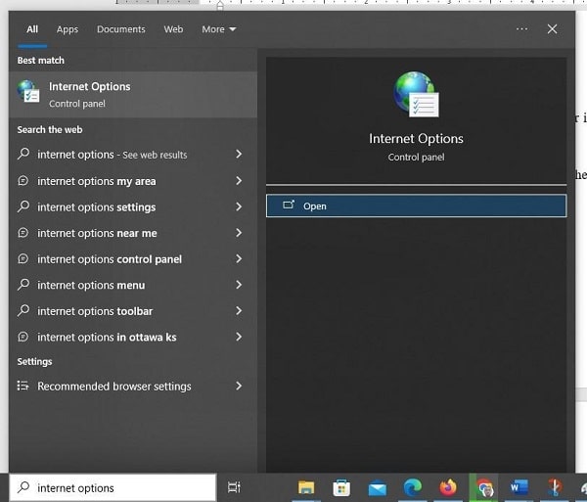Viewport: 587px width, 502px height.
Task: Open Internet Options best match result
Action: coord(133,94)
